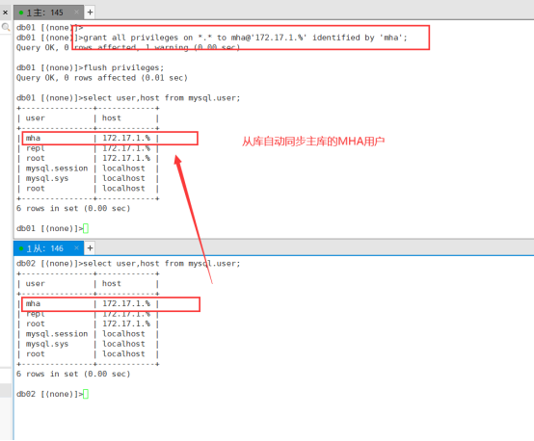Click 'select user,host from mysql.user;' in db01
Viewport: 534px width, 441px height.
(x=162, y=98)
